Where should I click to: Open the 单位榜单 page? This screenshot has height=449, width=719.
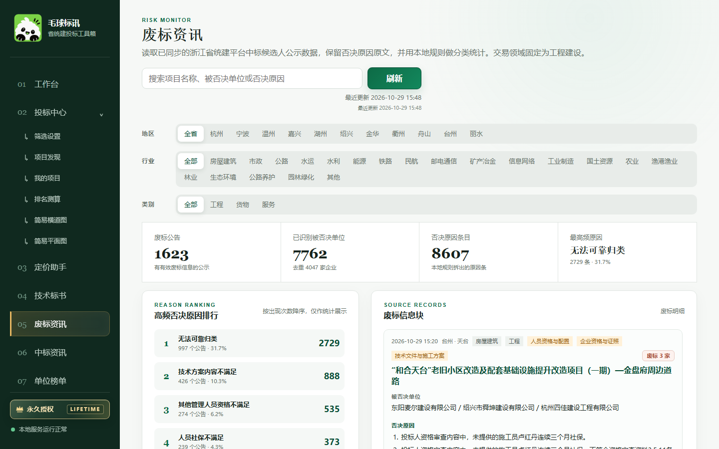coord(60,381)
